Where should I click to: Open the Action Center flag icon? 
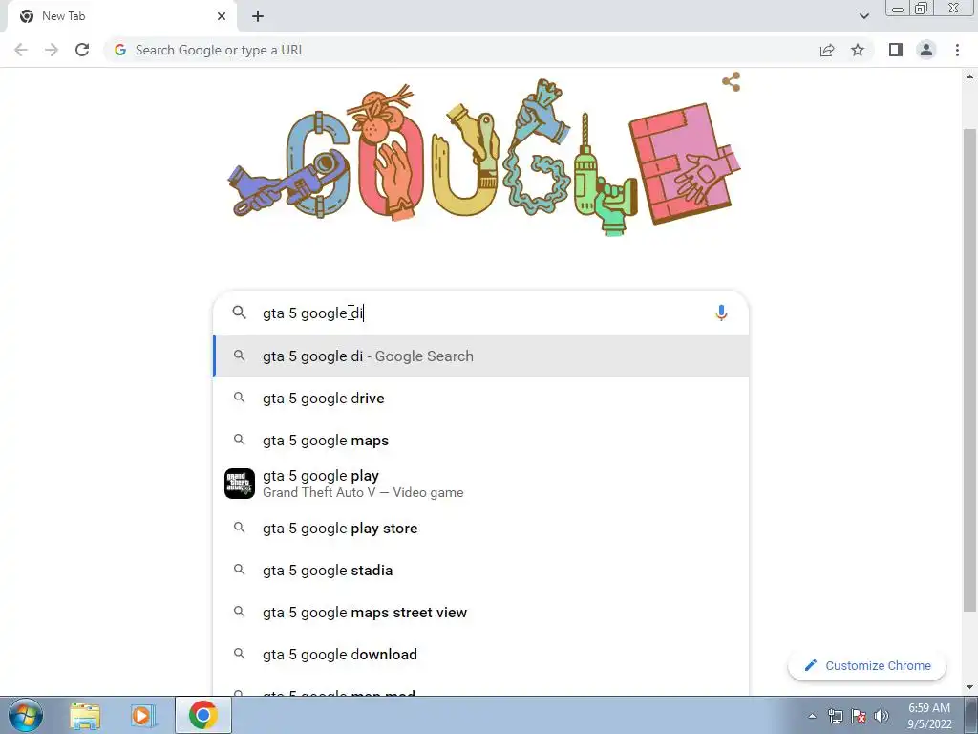point(859,716)
